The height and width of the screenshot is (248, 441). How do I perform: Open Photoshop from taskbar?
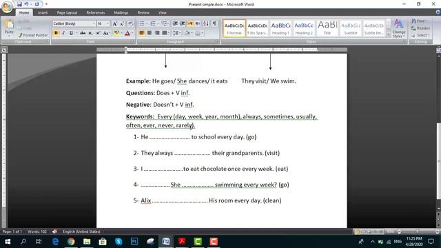coord(134,242)
